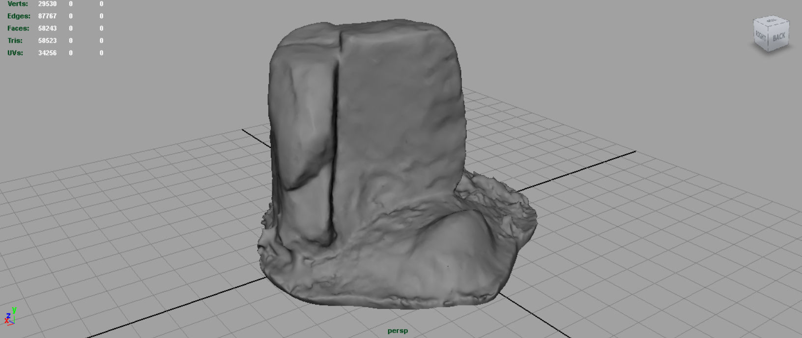Image resolution: width=802 pixels, height=338 pixels.
Task: Click the Edges count '87767'
Action: pos(47,16)
